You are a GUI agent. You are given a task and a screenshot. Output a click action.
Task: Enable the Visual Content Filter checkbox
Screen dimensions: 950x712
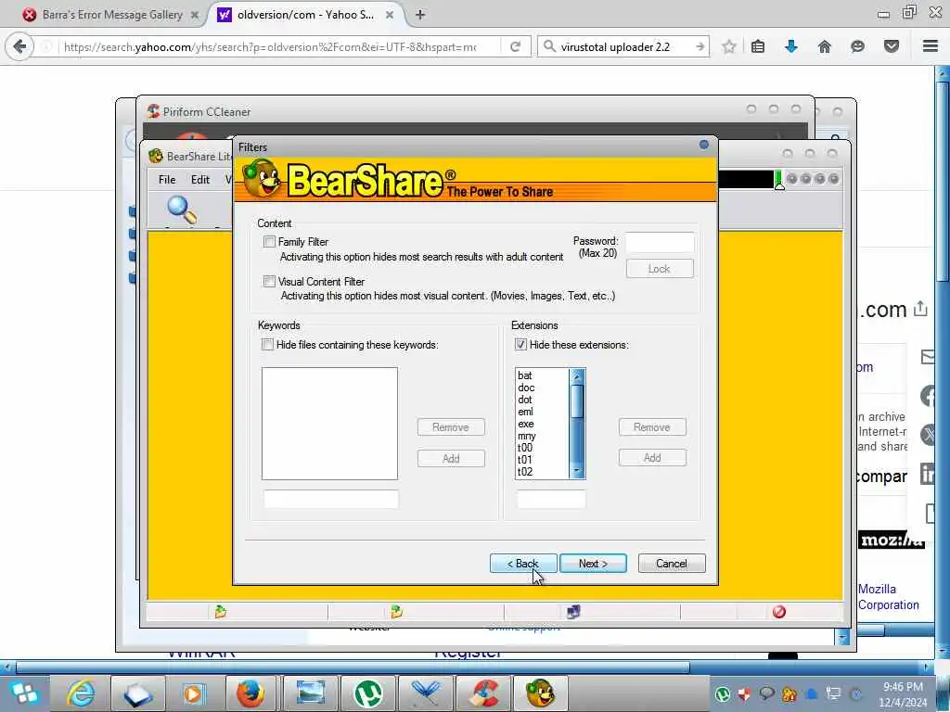click(x=269, y=282)
